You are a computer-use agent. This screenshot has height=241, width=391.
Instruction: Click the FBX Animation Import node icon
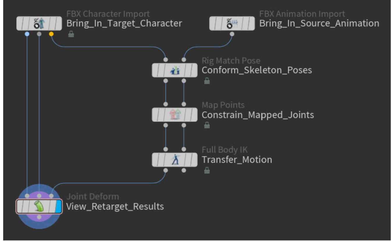tap(232, 24)
